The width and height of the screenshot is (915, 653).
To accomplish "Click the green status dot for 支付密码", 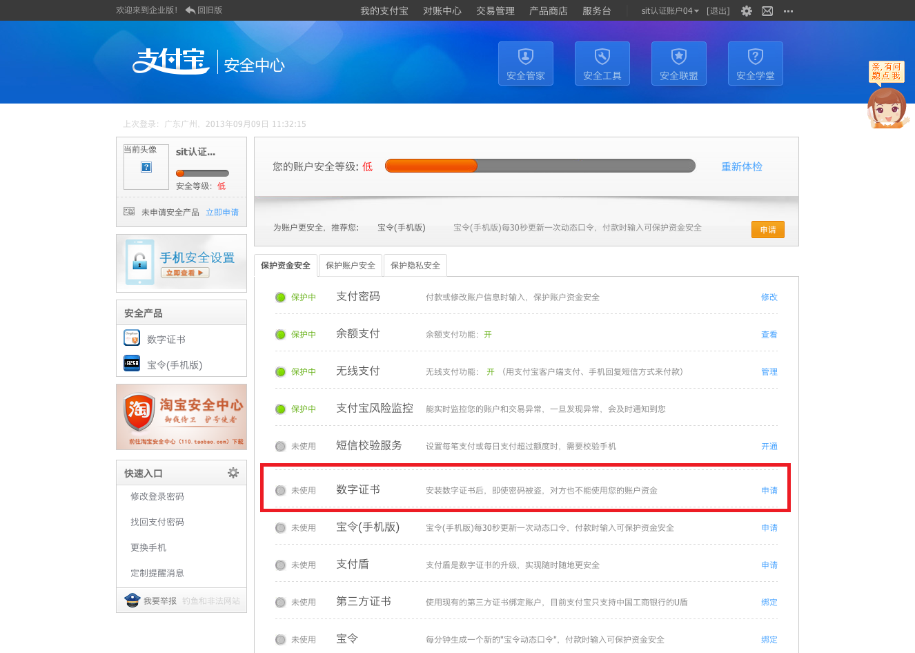I will [x=280, y=298].
